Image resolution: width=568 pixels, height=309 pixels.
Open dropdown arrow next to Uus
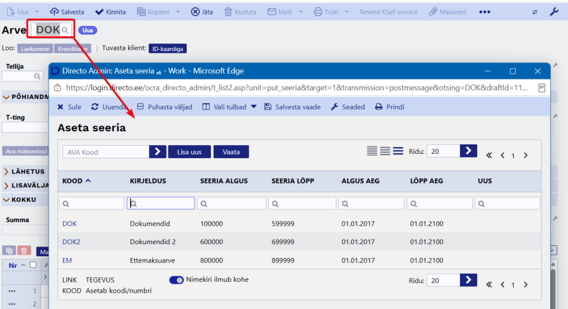coord(37,12)
